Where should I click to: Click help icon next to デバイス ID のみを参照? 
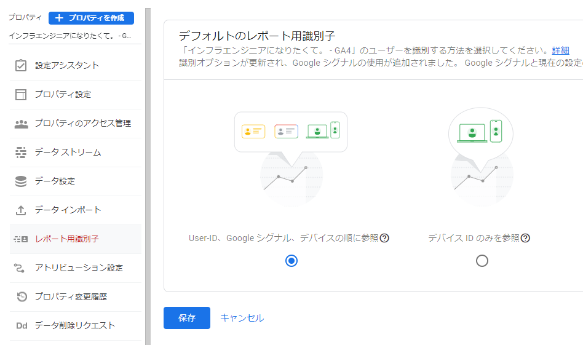(x=525, y=238)
